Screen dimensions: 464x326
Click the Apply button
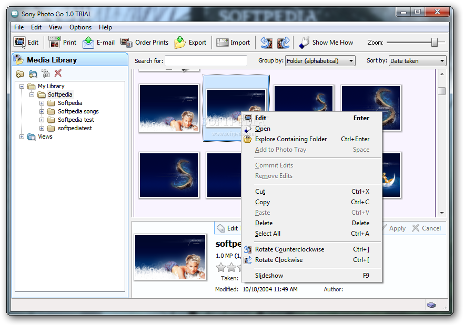tap(394, 228)
